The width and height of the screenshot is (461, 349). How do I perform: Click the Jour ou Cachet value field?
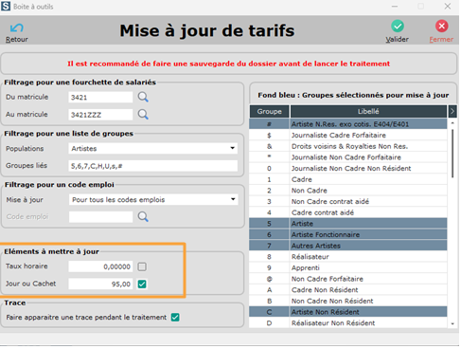coord(100,284)
